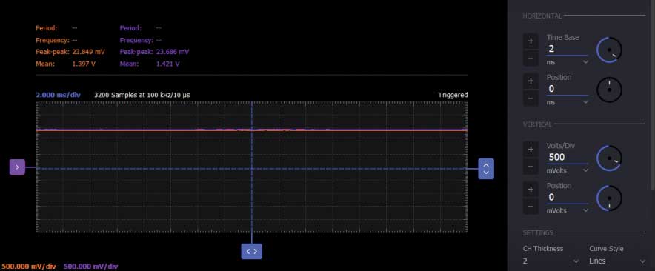Decrease Volts/Div with minus button
655x271 pixels.
(x=531, y=167)
